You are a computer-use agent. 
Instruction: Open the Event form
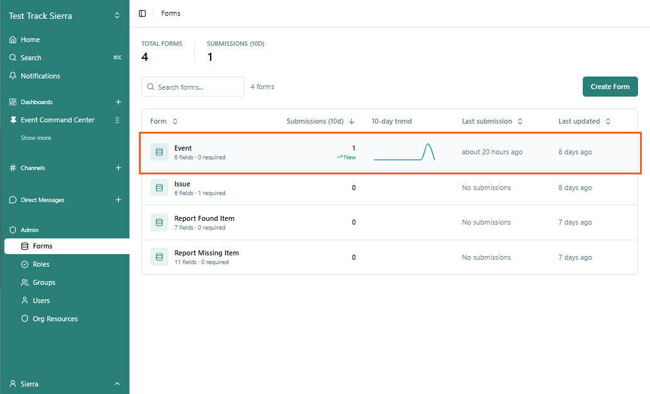[x=390, y=152]
